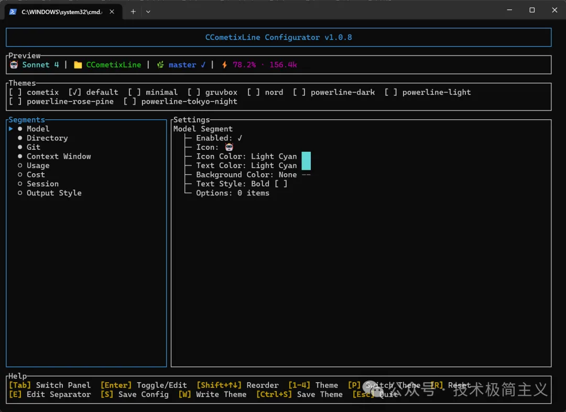
Task: Click the 156.4k token count text
Action: (x=283, y=65)
